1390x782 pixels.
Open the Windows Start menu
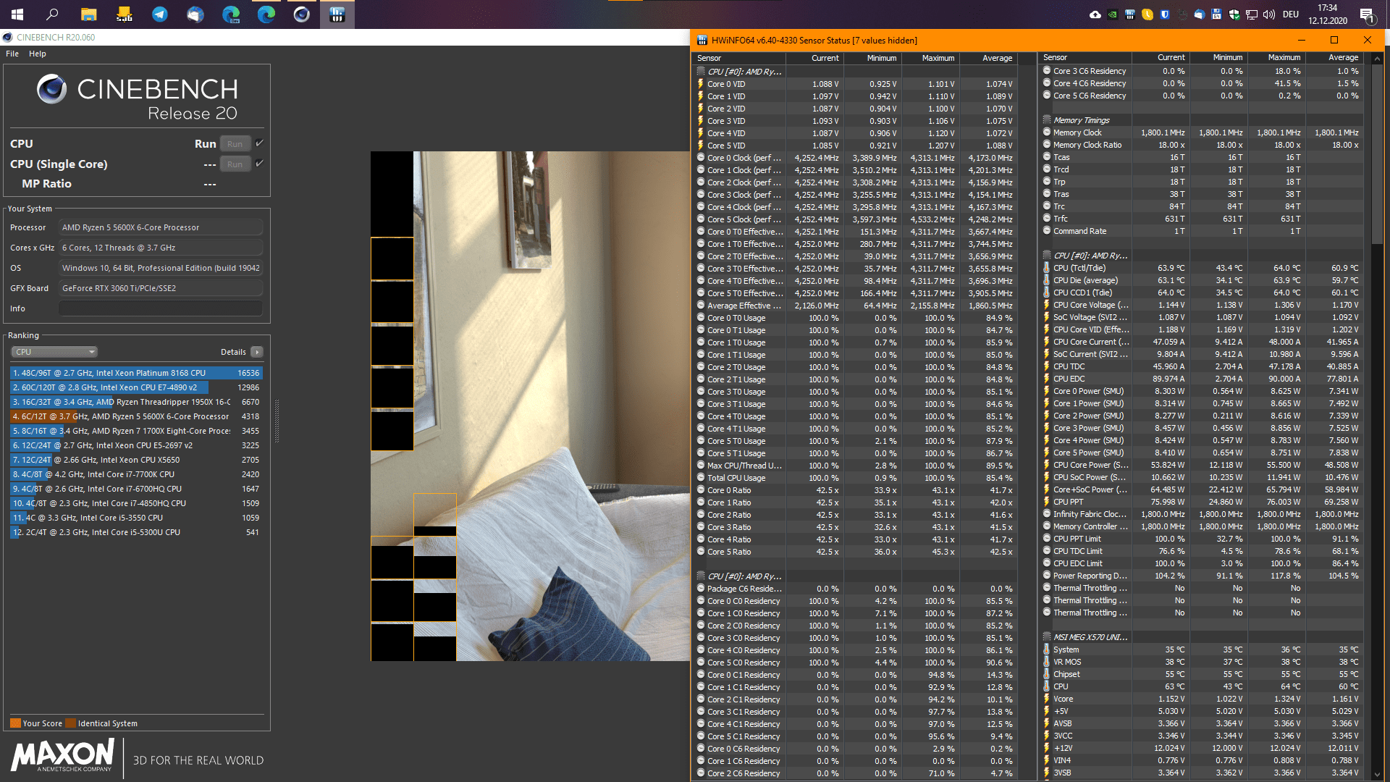point(17,14)
